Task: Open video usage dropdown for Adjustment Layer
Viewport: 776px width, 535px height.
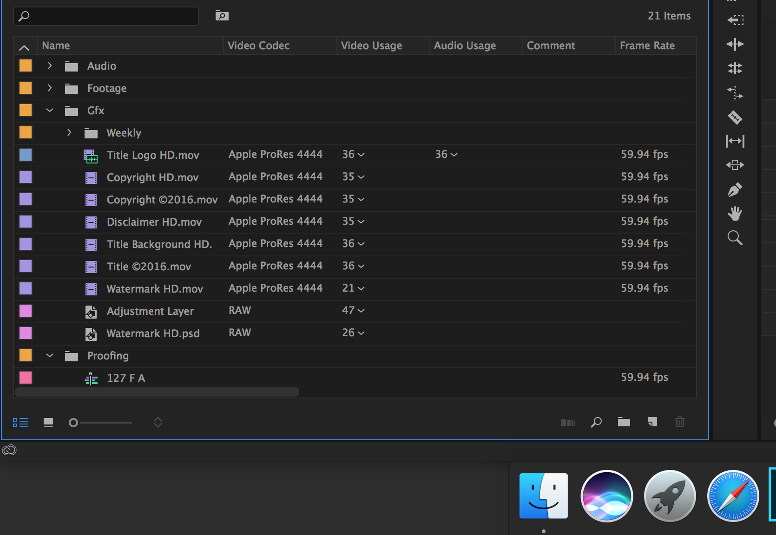Action: click(361, 311)
